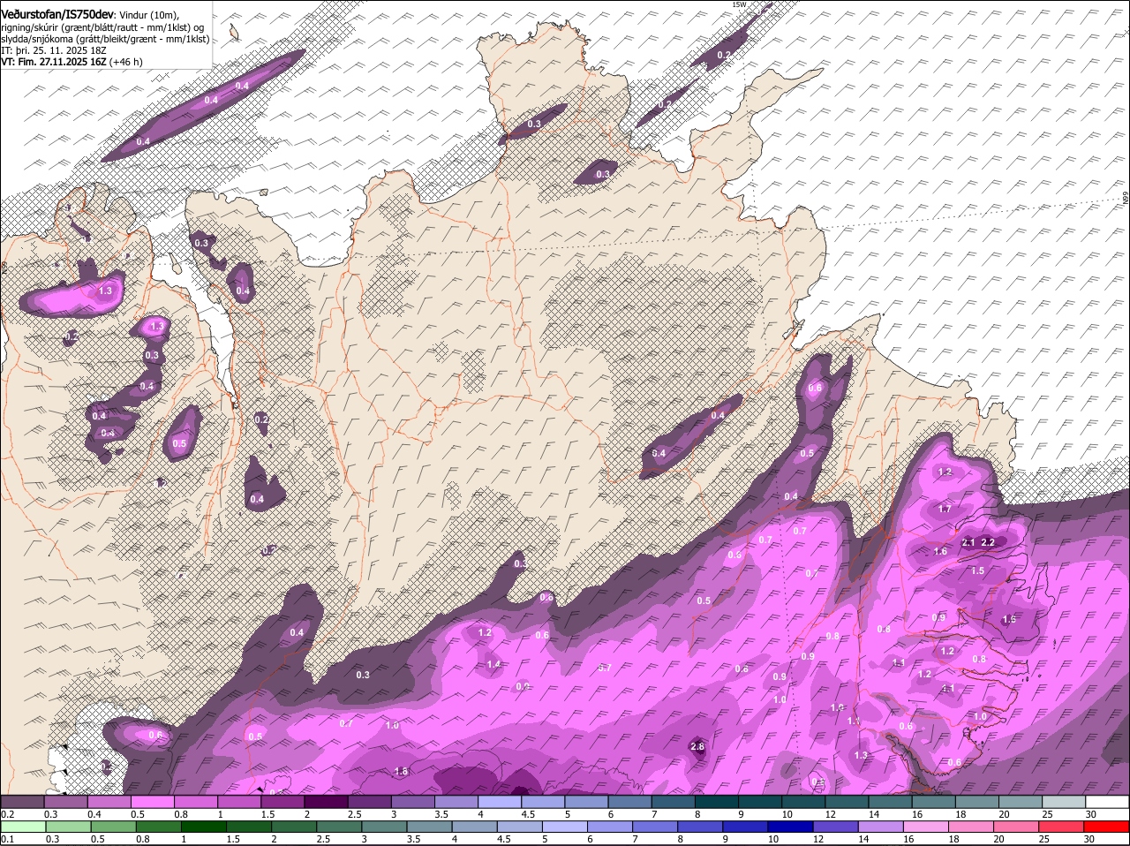Select white upper swatch after 30
Screen dimensions: 1130x846
[1107, 802]
